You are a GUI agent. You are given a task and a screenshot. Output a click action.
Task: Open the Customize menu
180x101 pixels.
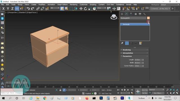tap(84, 4)
